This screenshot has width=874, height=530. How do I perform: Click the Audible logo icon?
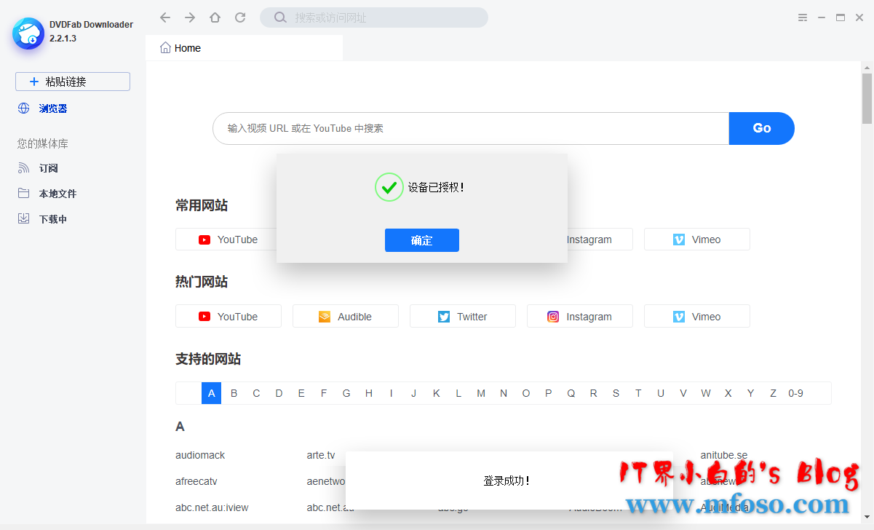(x=325, y=317)
